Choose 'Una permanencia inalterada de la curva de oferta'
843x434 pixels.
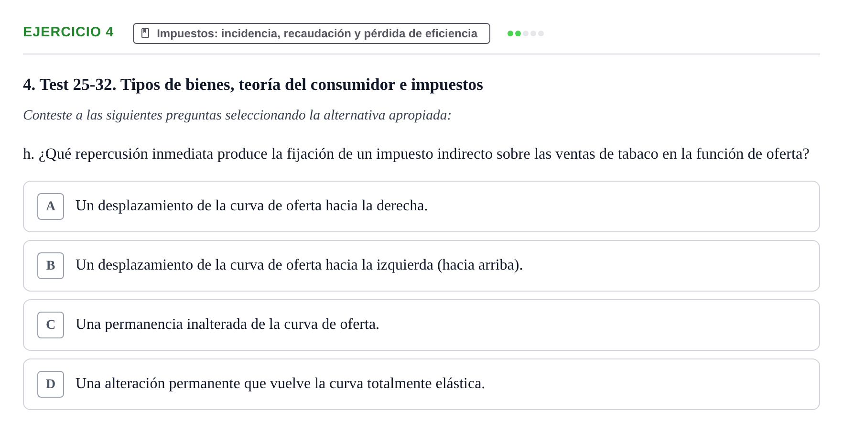coord(421,325)
